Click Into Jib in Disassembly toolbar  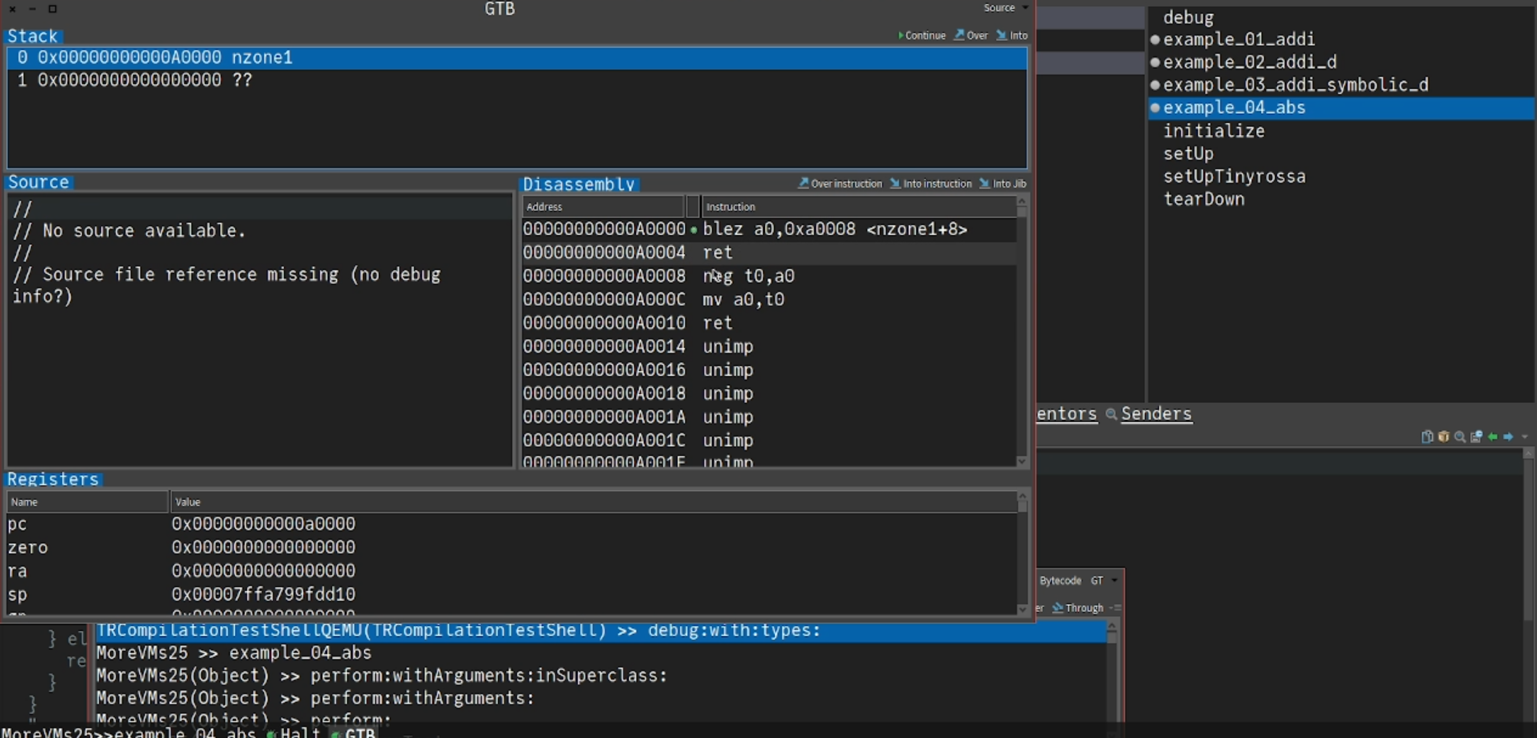coord(1003,184)
